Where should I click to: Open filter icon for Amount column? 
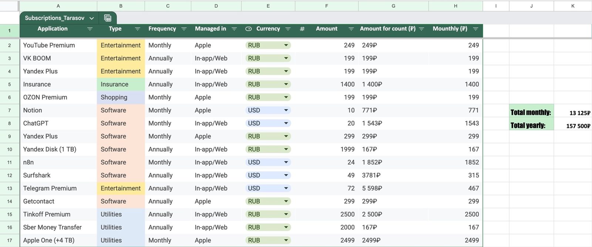[x=351, y=29]
